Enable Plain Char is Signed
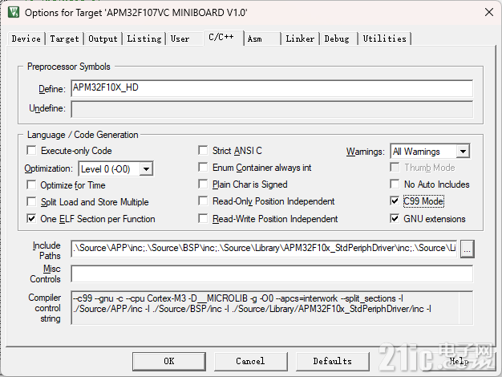The height and width of the screenshot is (377, 502). coord(203,184)
